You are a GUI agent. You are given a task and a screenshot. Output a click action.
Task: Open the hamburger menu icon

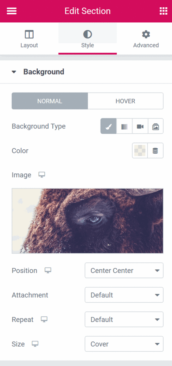(x=11, y=11)
